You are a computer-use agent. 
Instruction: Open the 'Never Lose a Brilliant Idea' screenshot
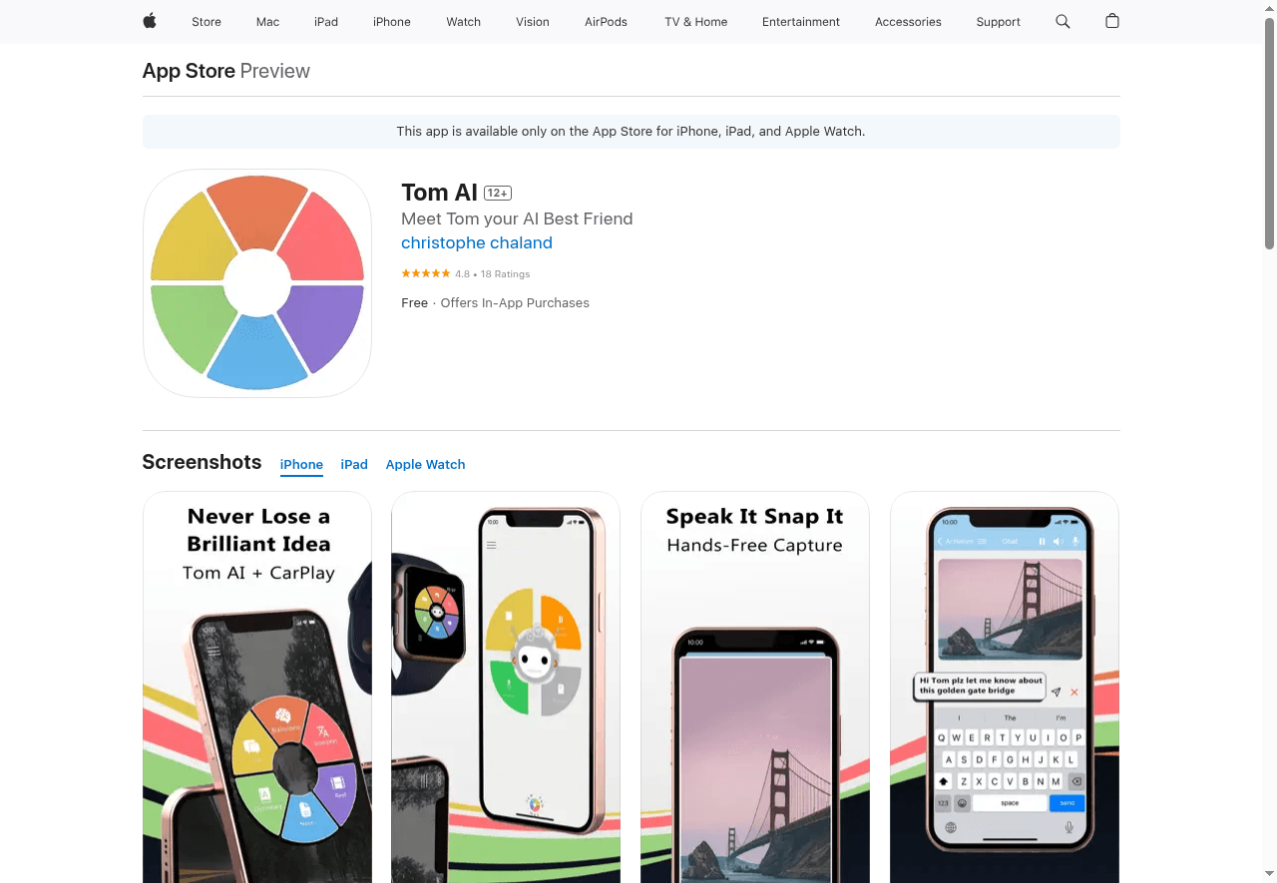(x=257, y=686)
